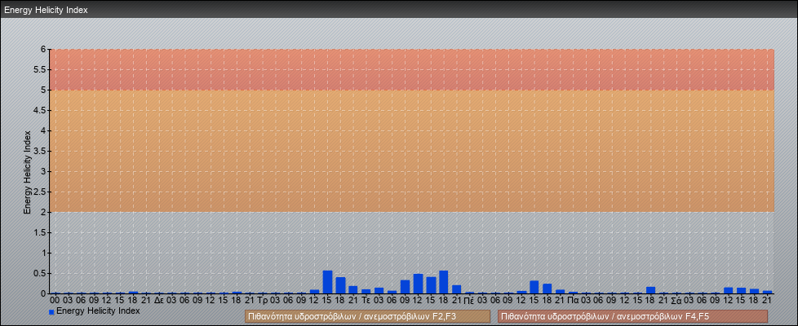Select the bar at 18 after Τρ
798x326 pixels.
tap(340, 285)
